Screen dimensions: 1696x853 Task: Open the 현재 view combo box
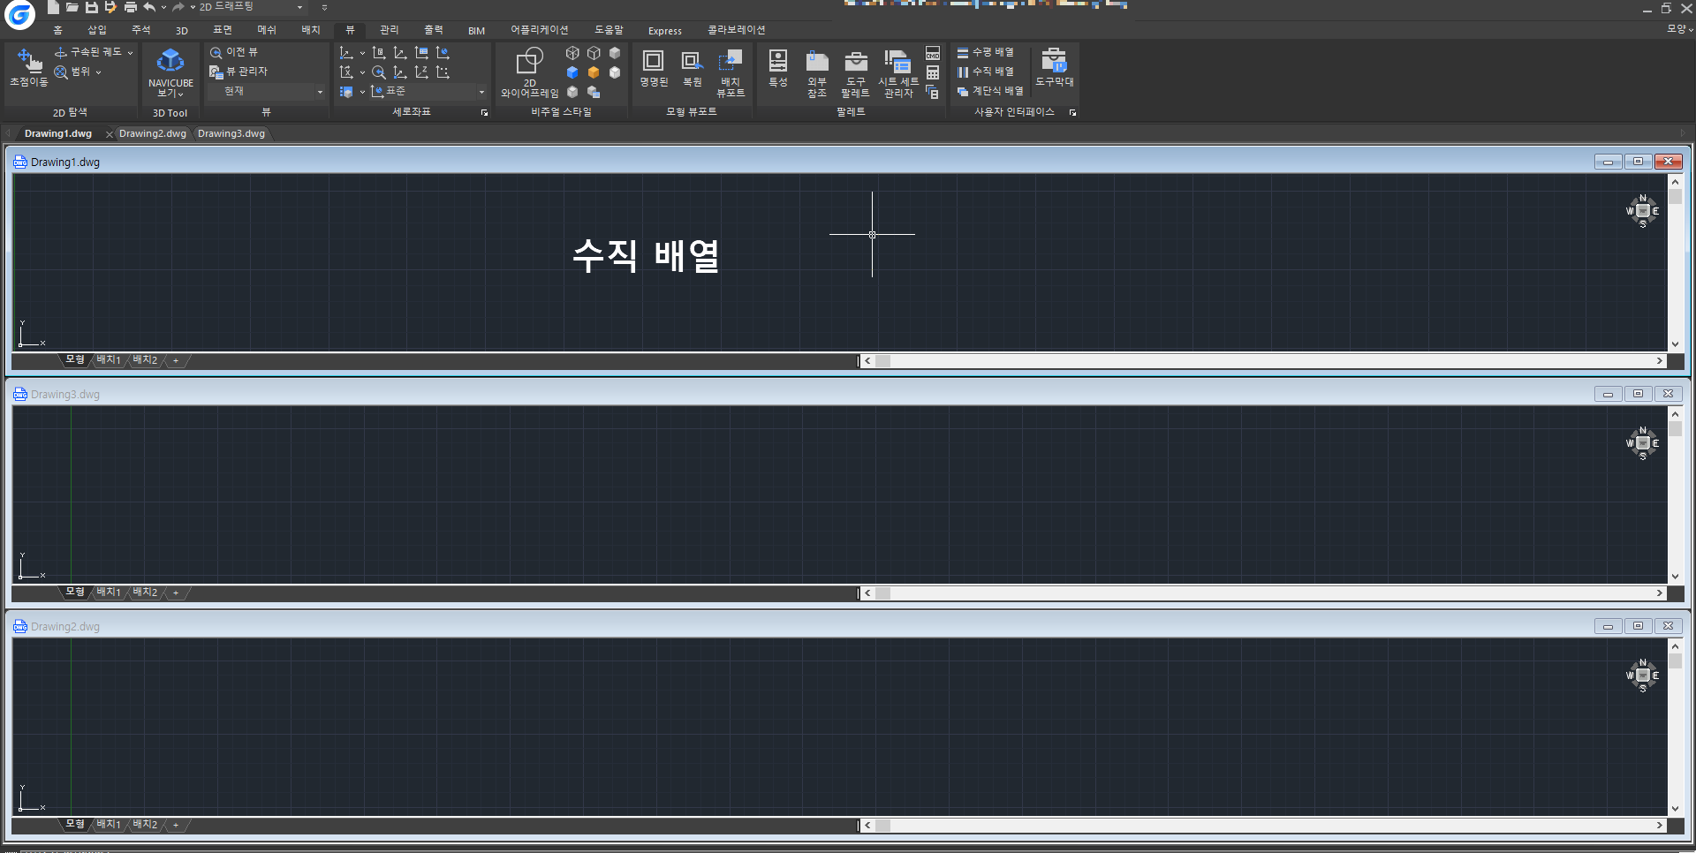(267, 92)
